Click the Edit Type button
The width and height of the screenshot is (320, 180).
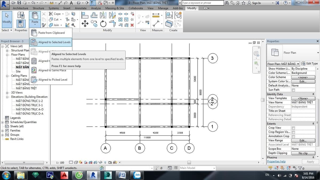(x=310, y=64)
